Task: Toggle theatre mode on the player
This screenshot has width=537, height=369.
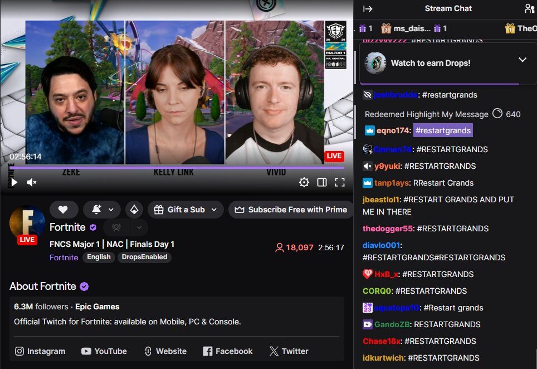Action: 321,182
